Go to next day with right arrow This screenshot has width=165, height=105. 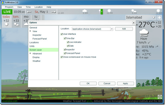(x=54, y=12)
